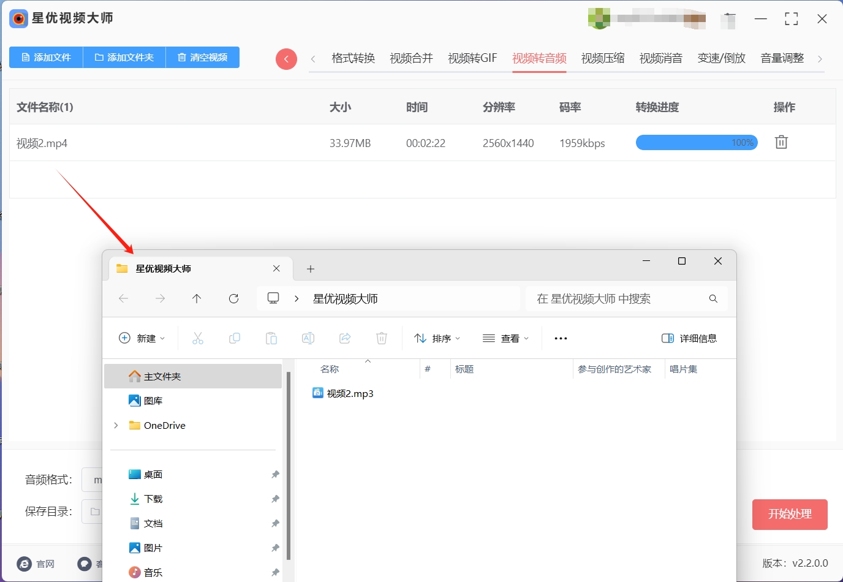Switch to the 视频转GIF tab
The image size is (843, 582).
point(472,58)
